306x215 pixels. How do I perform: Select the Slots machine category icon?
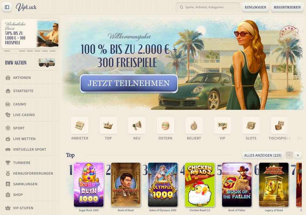pyautogui.click(x=251, y=126)
